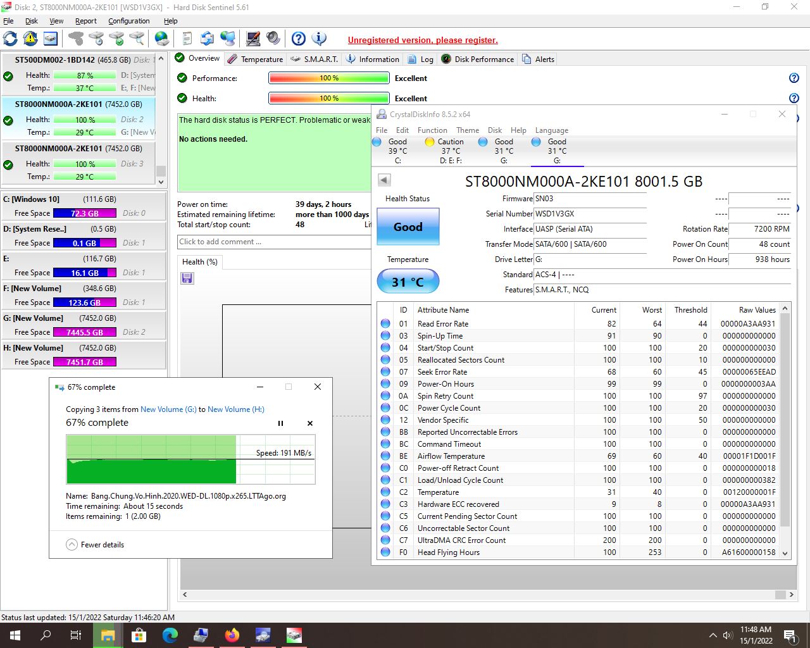Open Microsoft Edge from the taskbar

tap(170, 635)
